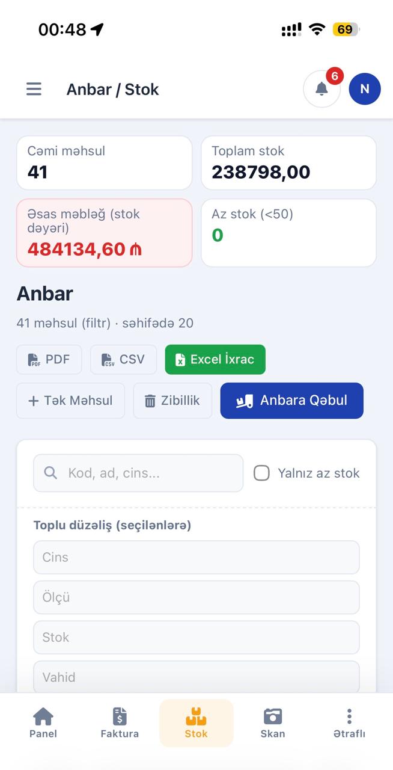Viewport: 393px width, 770px height.
Task: Click the blue Anbara Qəbul button
Action: 291,401
